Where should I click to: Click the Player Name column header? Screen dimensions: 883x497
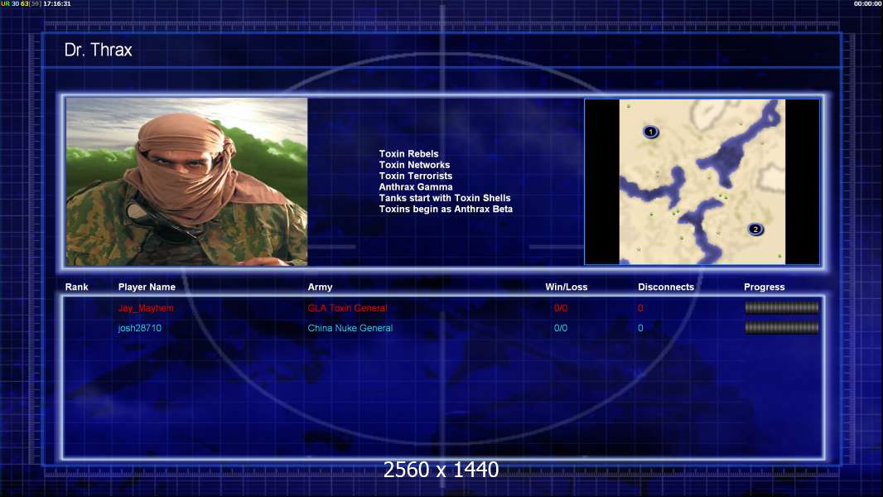click(x=147, y=287)
